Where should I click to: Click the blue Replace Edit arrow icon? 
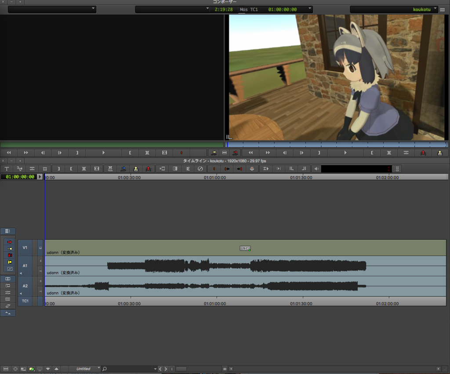(x=123, y=169)
